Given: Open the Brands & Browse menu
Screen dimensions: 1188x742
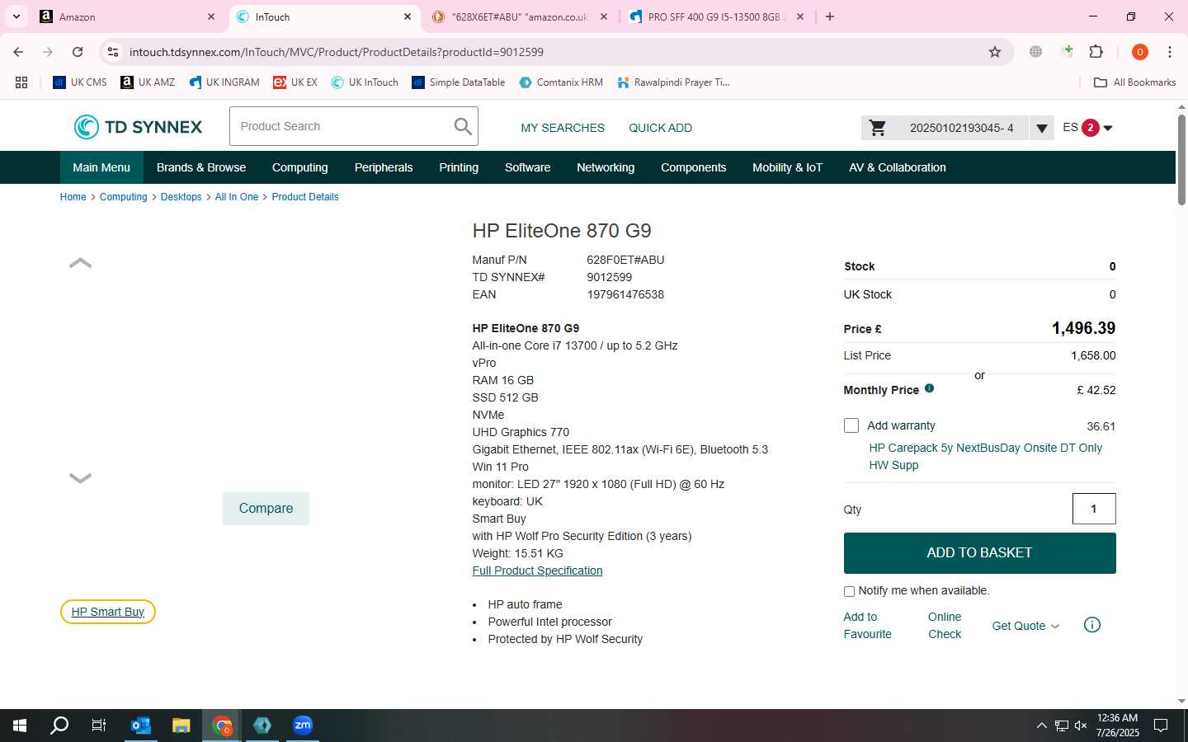Looking at the screenshot, I should (201, 167).
